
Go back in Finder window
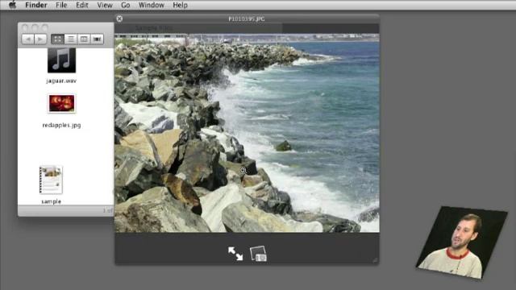tap(28, 39)
